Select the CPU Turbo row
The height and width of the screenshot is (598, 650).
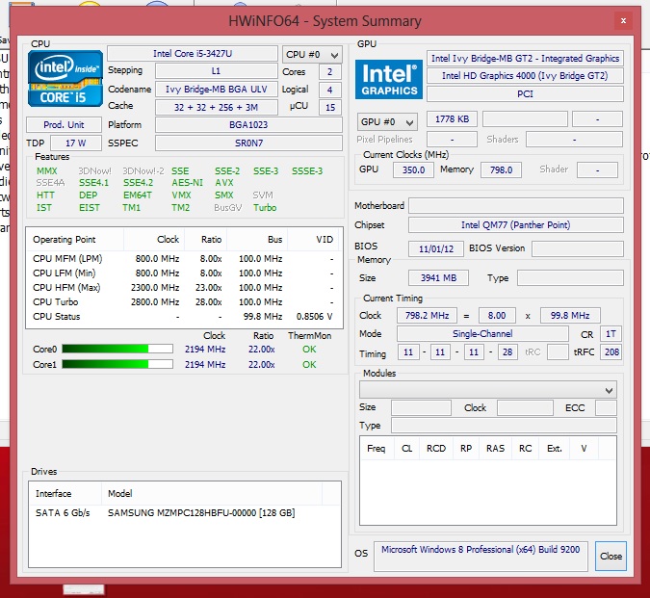(x=184, y=302)
